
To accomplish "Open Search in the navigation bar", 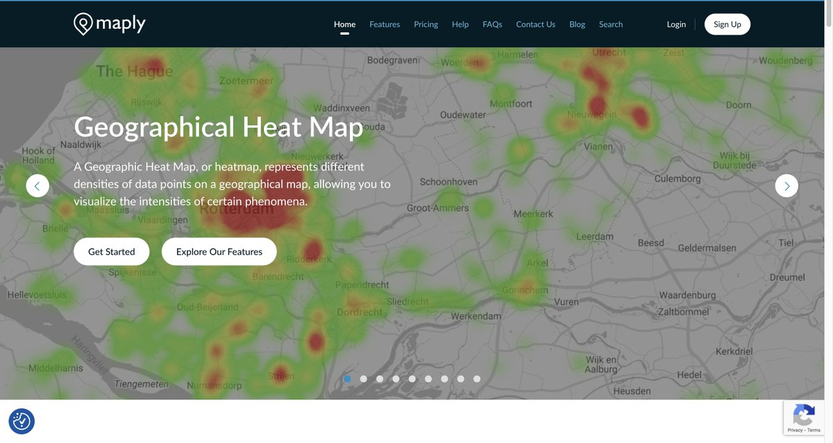I will 611,24.
